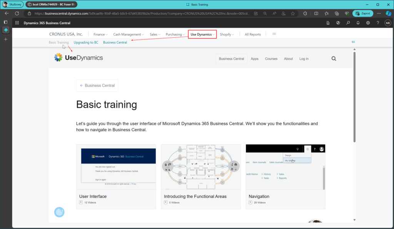Open the All Reports menu item
The image size is (394, 229).
pos(252,34)
